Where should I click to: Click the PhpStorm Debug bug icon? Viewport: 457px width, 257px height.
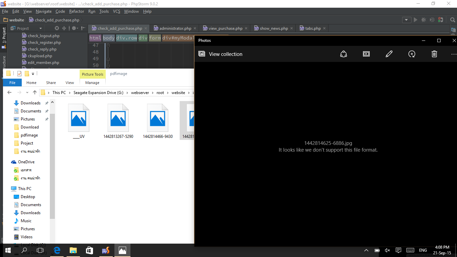point(424,20)
